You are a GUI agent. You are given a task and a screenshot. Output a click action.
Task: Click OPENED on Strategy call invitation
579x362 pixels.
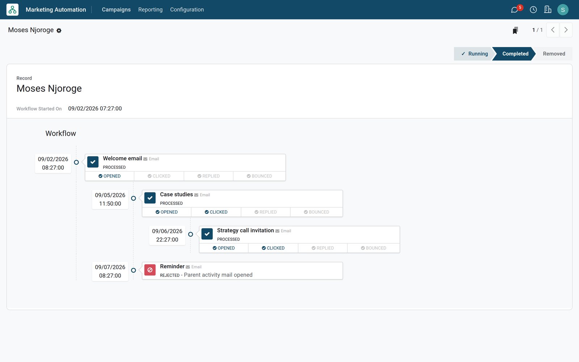click(224, 248)
